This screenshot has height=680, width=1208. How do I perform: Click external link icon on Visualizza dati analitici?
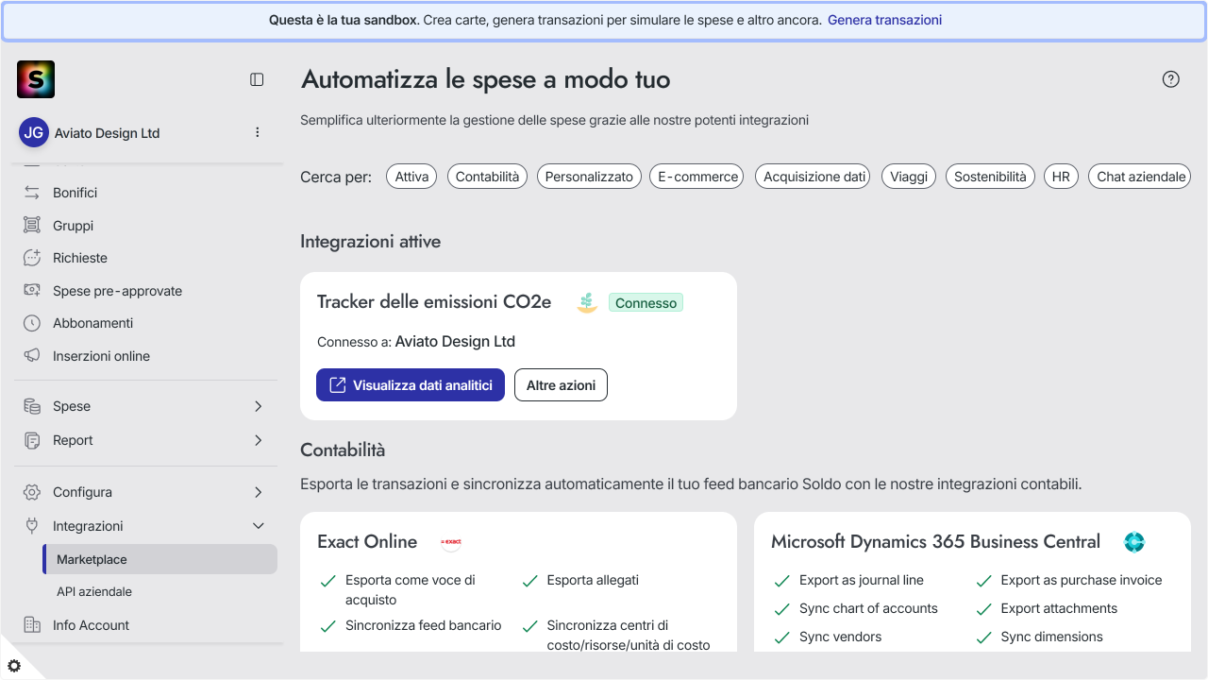337,385
